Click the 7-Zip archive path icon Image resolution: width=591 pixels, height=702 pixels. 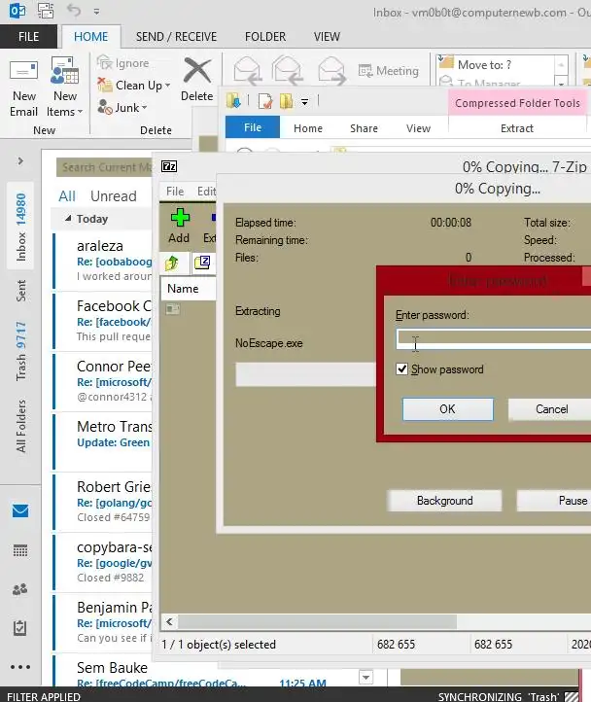pos(202,262)
